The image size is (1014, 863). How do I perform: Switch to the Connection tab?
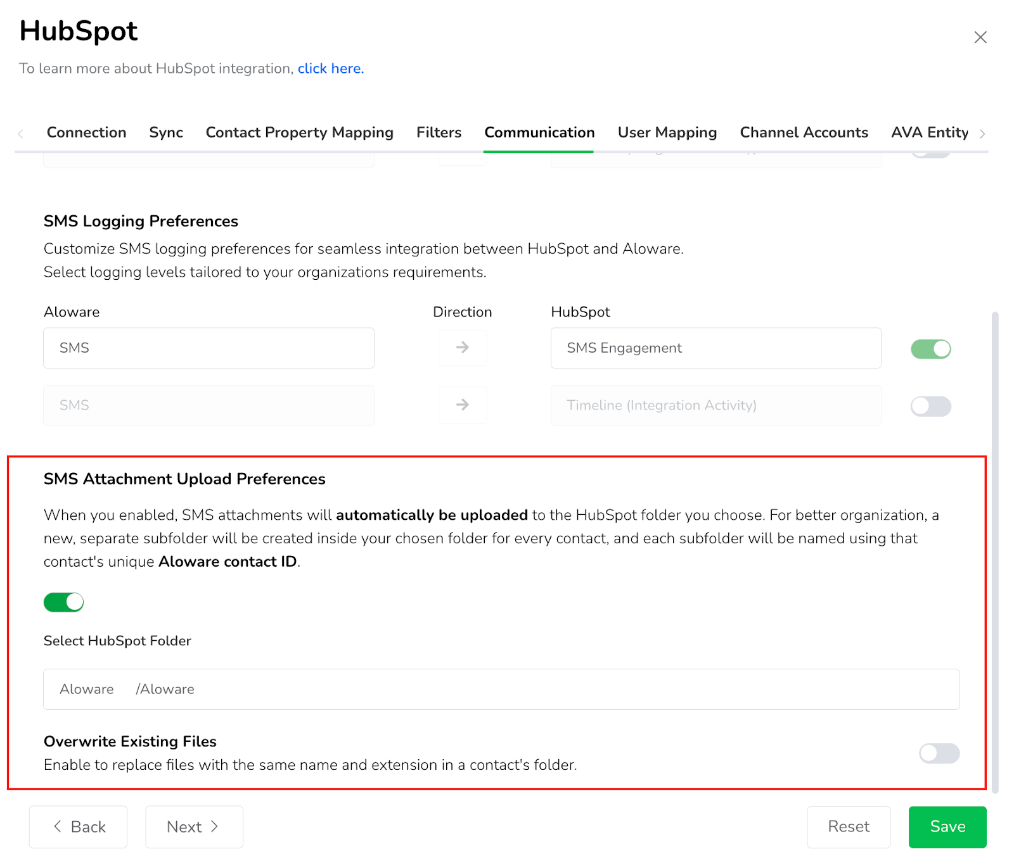pos(86,132)
